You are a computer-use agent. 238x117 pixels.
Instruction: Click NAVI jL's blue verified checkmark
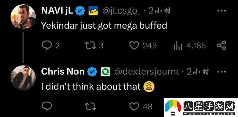pyautogui.click(x=80, y=11)
